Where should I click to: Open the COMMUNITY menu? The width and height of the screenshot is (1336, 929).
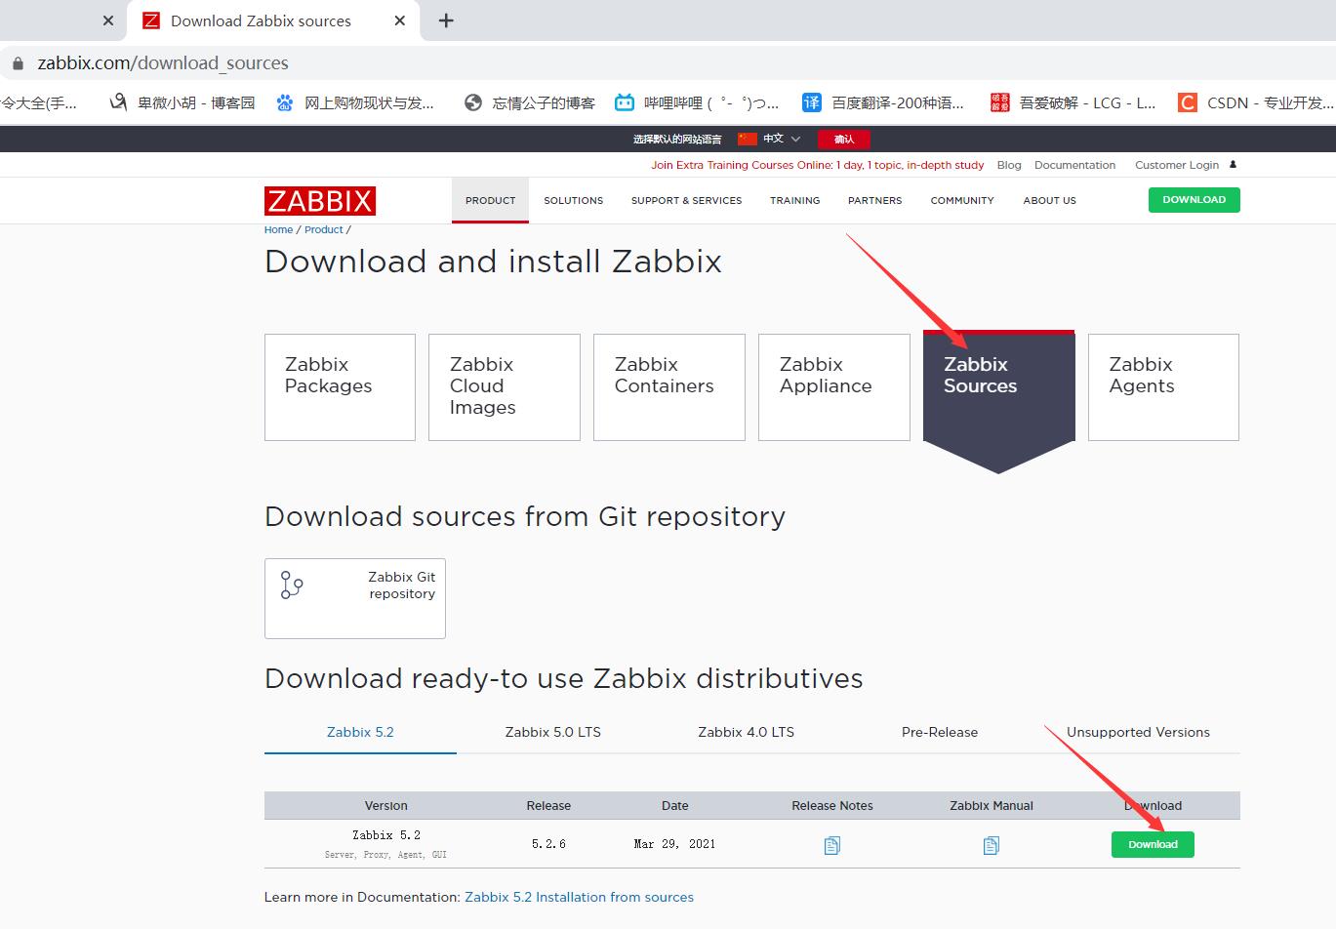(x=962, y=200)
